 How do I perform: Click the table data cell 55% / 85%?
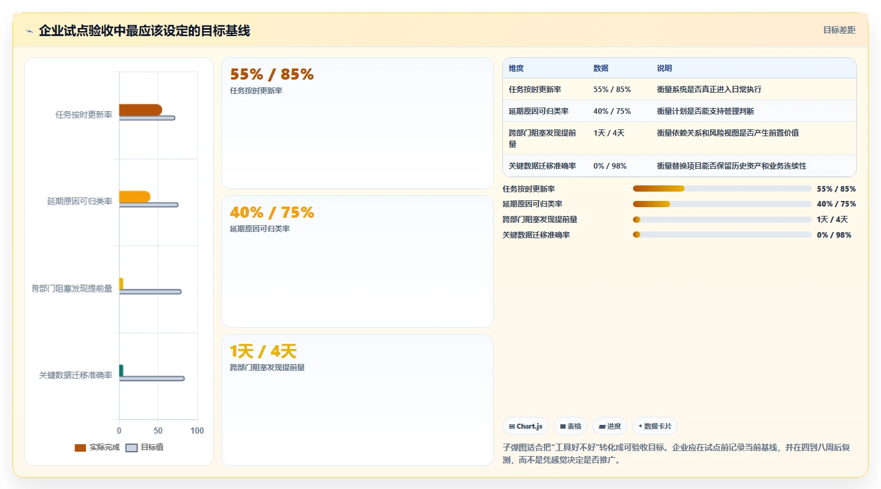(612, 90)
